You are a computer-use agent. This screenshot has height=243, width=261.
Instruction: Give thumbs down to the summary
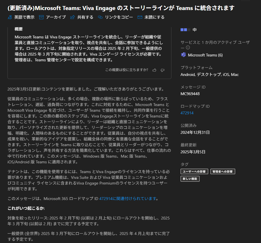click(163, 70)
